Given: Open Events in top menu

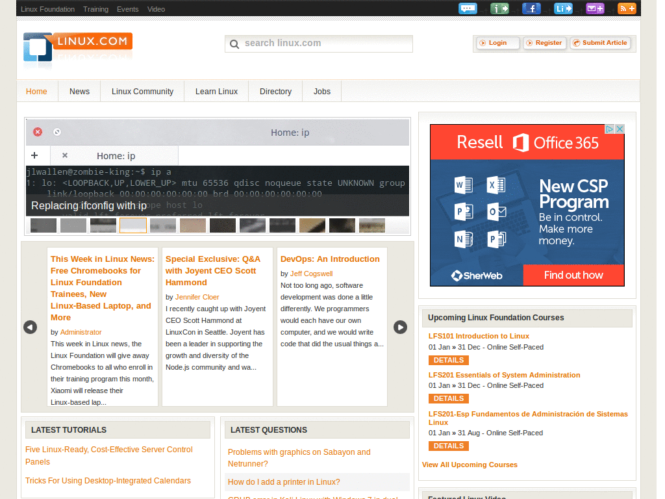Looking at the screenshot, I should click(x=128, y=9).
